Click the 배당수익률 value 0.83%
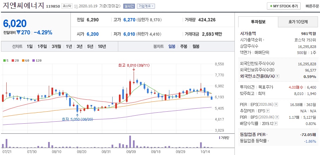The image size is (320, 155). click(x=311, y=124)
